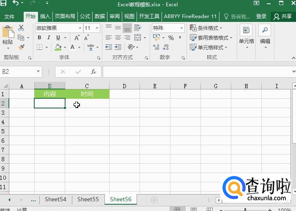Select bottom align icon
The height and width of the screenshot is (211, 296).
(127, 28)
